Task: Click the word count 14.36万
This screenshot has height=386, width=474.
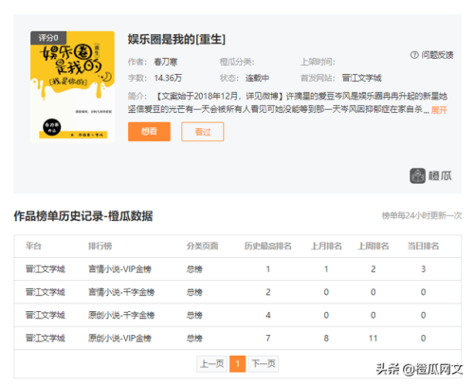Action: coord(168,78)
